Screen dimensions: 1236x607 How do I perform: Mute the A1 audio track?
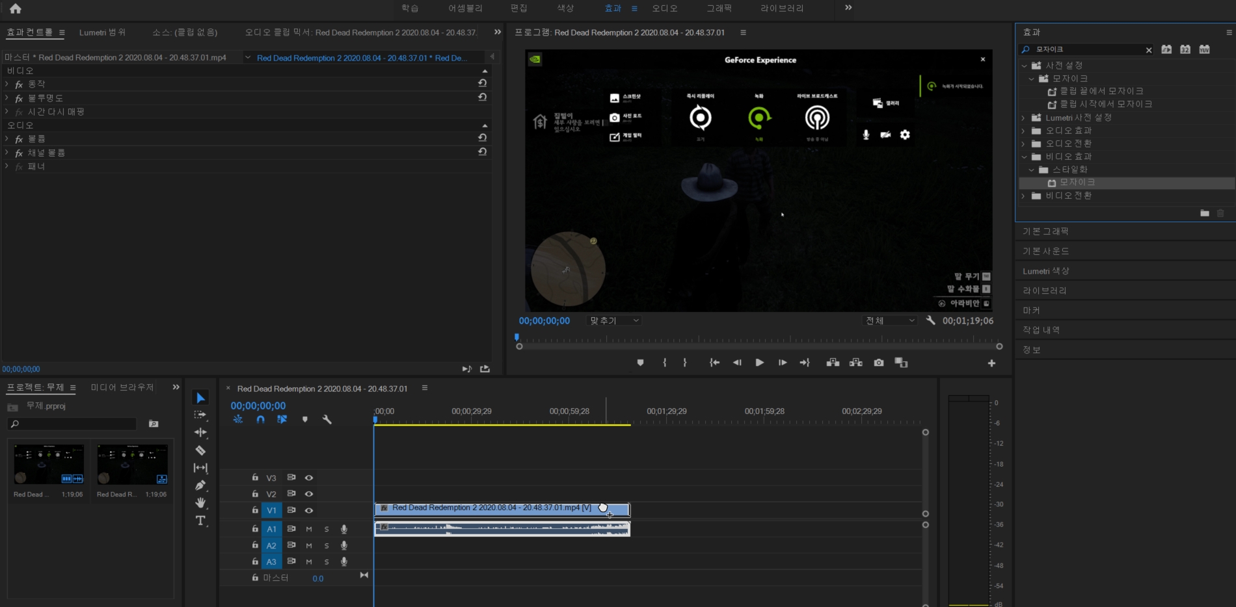point(309,529)
